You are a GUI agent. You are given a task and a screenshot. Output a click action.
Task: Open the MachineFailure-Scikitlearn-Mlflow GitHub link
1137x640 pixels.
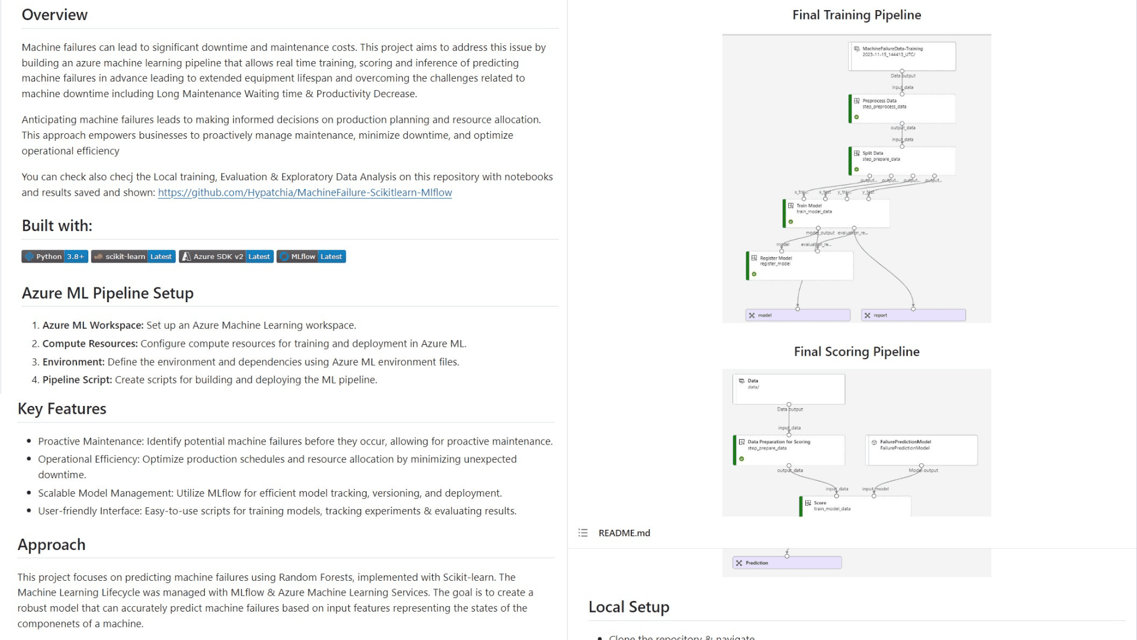click(304, 193)
